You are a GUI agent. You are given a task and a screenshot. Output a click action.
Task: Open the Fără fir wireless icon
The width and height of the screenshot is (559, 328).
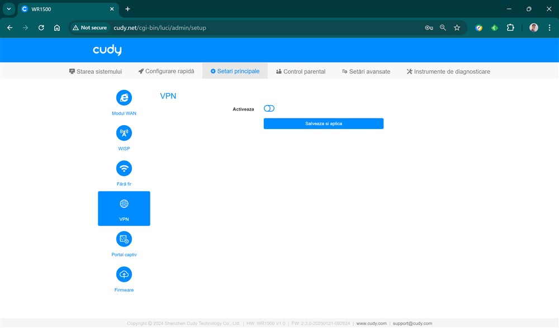pos(124,168)
